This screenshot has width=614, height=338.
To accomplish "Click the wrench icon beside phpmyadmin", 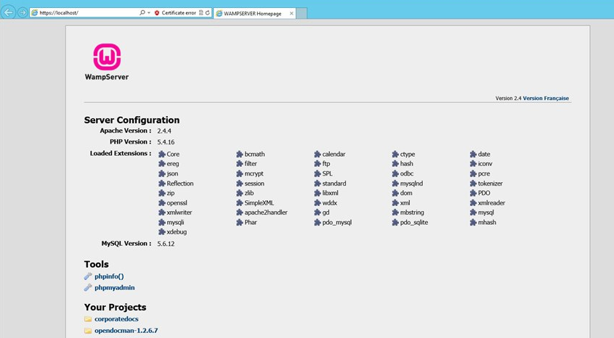I will click(88, 288).
